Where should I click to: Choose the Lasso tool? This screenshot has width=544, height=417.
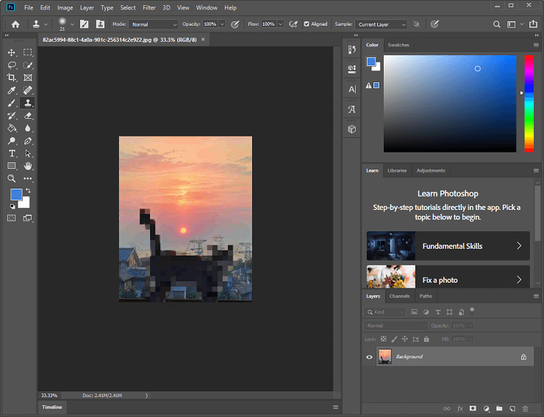click(12, 65)
